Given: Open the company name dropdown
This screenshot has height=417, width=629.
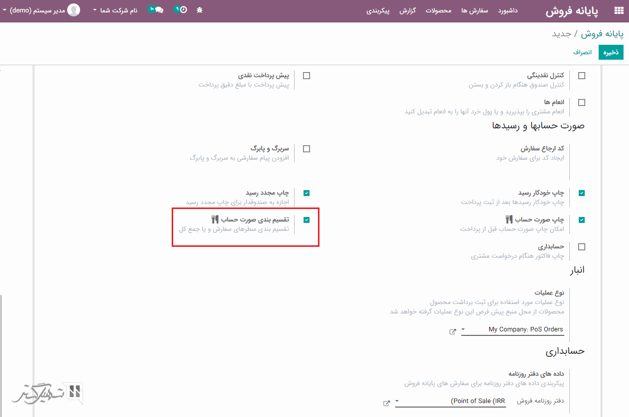Looking at the screenshot, I should [x=115, y=10].
